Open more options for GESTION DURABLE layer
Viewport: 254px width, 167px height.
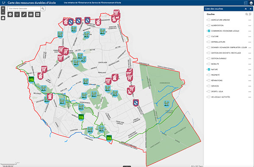coord(250,59)
